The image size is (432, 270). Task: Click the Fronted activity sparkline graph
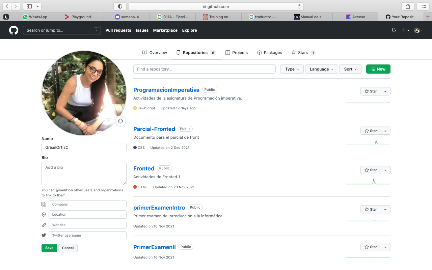tap(368, 182)
